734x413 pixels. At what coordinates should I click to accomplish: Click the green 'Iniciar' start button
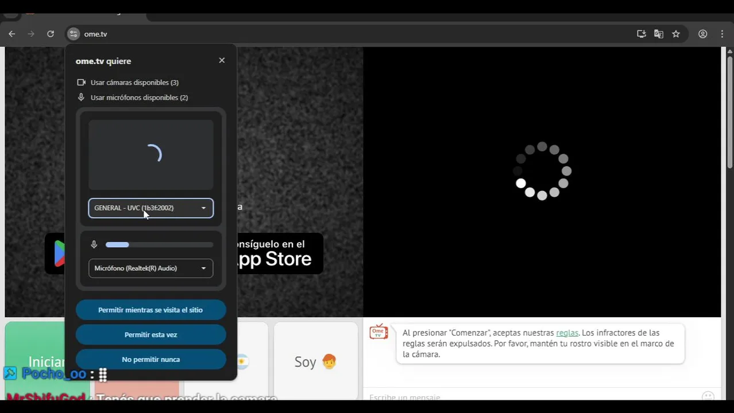[x=36, y=361]
